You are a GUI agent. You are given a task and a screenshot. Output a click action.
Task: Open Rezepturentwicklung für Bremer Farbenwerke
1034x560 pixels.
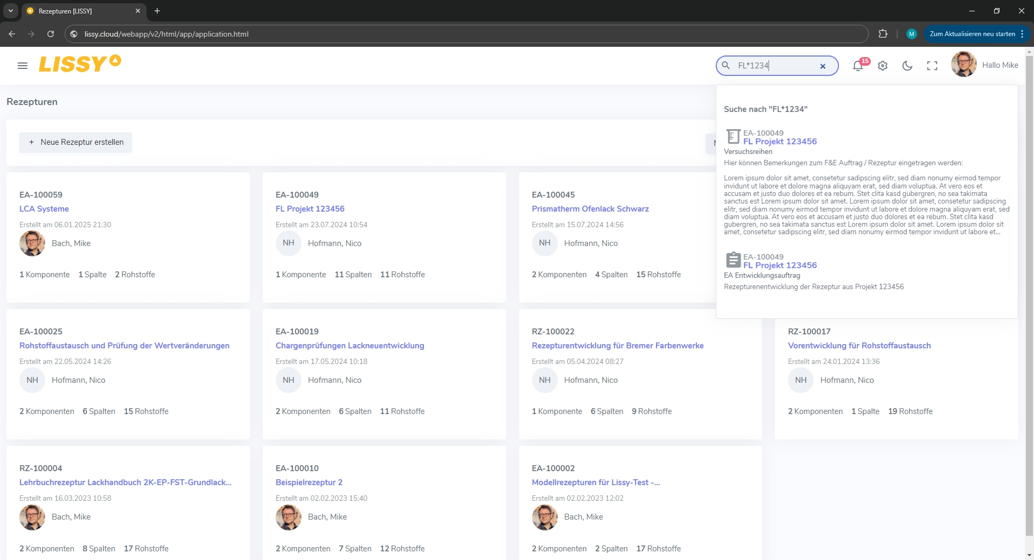[618, 346]
